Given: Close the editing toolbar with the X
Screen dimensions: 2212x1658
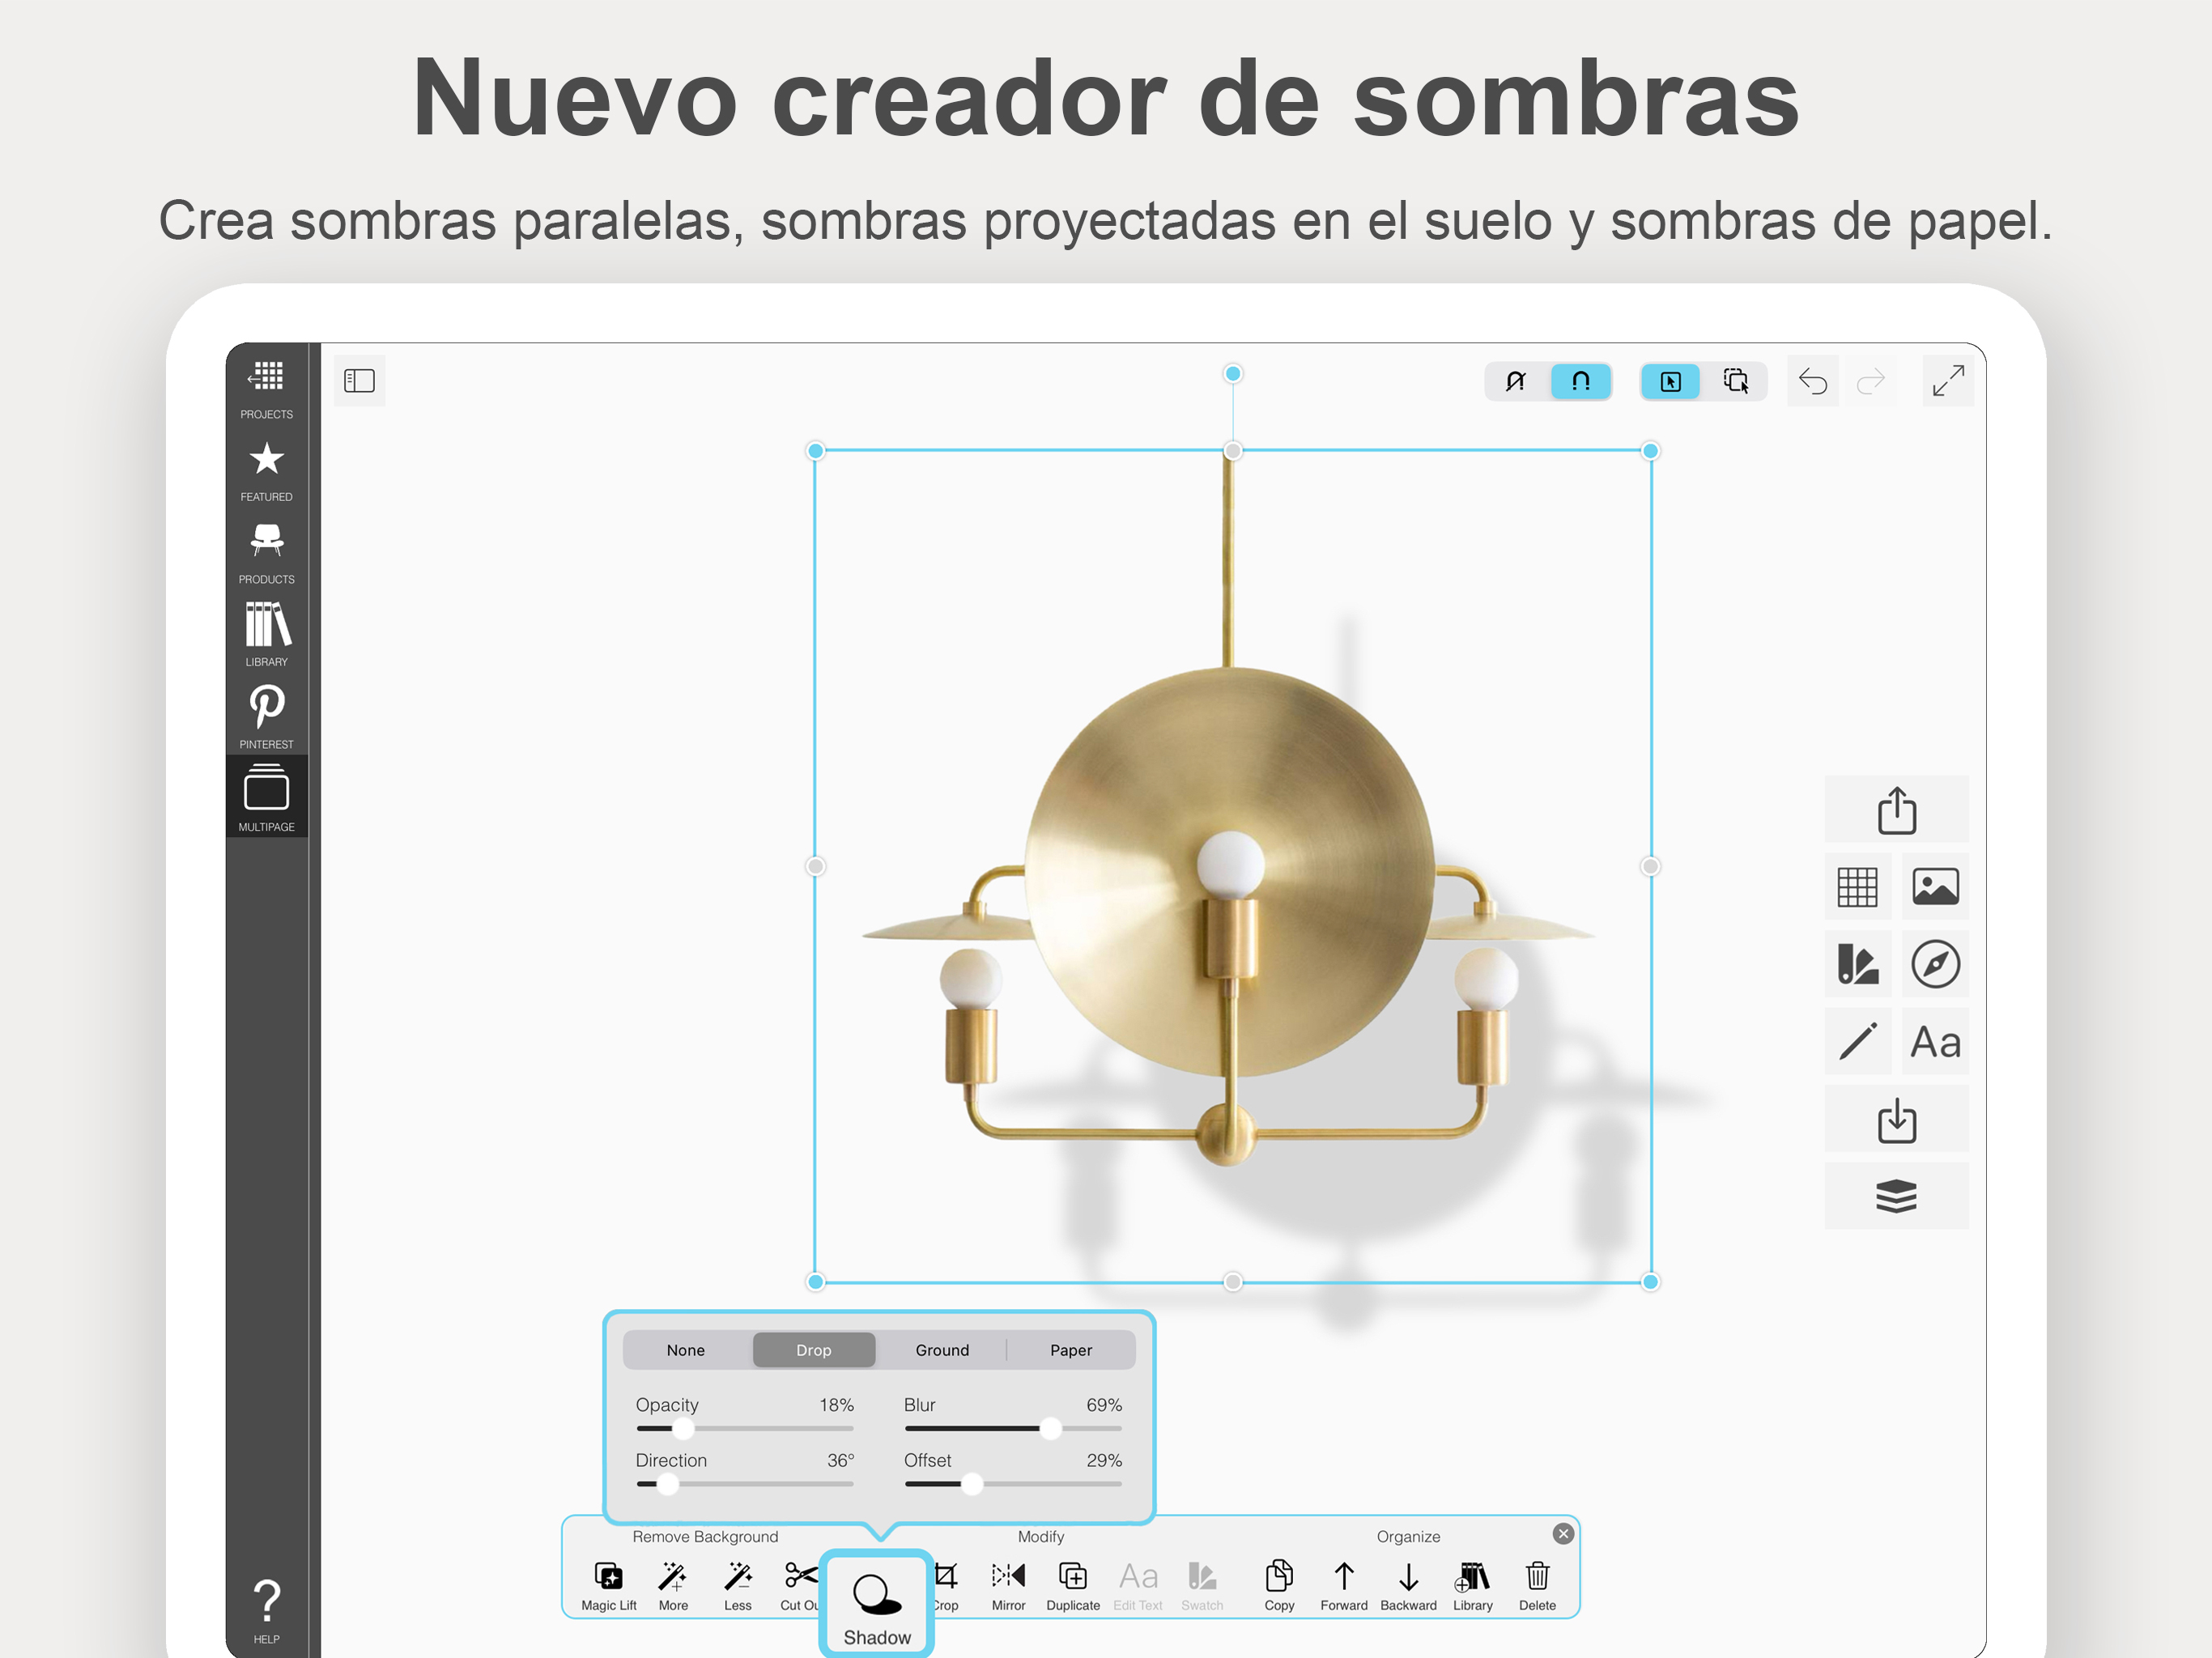Looking at the screenshot, I should [1562, 1533].
